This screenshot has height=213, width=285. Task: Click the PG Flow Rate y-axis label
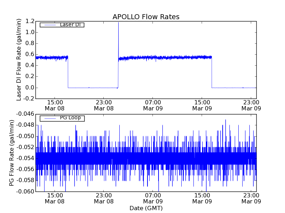pyautogui.click(x=12, y=153)
